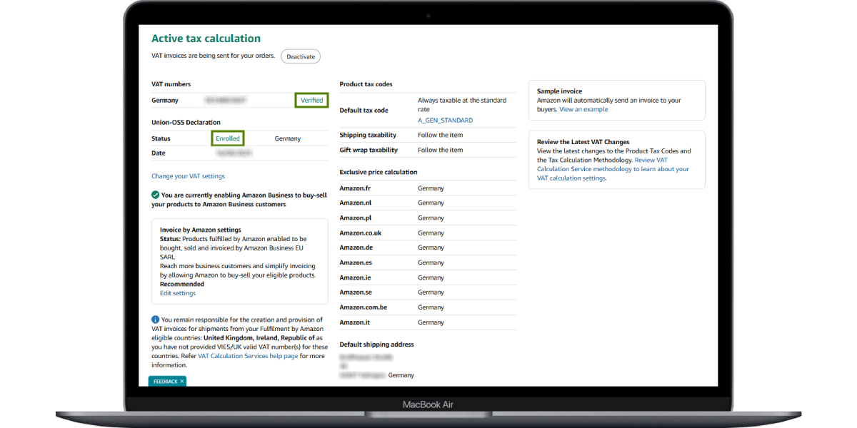Open the FEEDBACK tab
Image resolution: width=857 pixels, height=428 pixels.
(165, 382)
